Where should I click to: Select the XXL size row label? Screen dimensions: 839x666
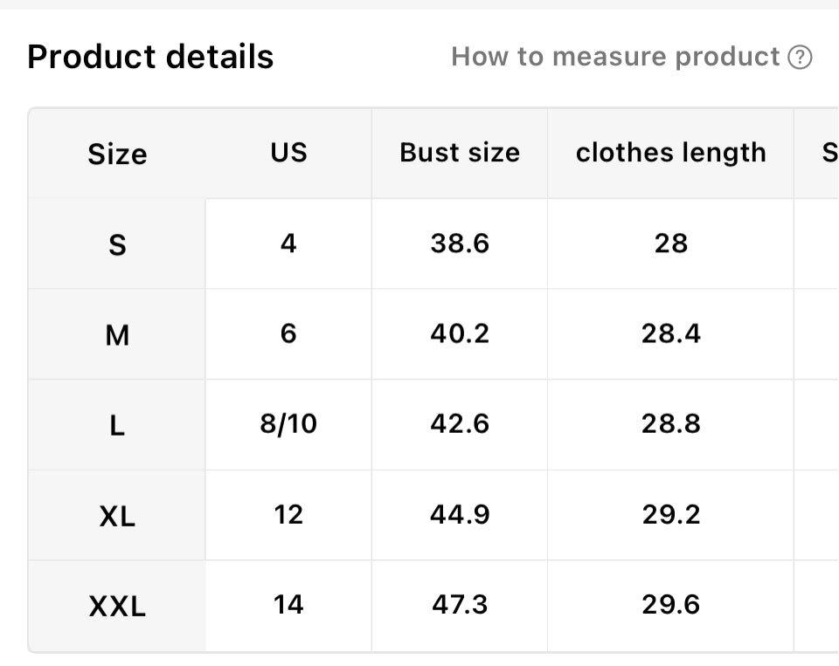tap(117, 606)
